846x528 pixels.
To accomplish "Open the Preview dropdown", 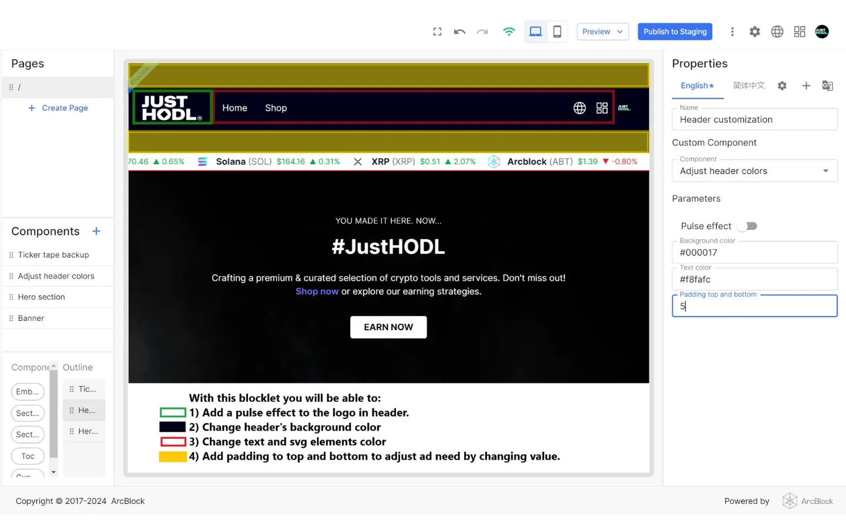I will pos(603,32).
